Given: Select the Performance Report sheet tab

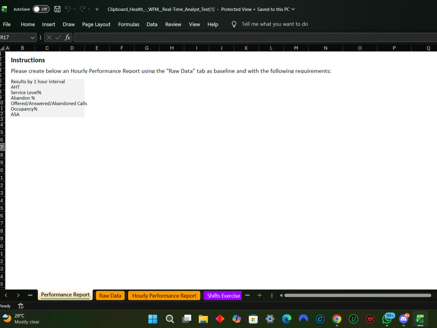Looking at the screenshot, I should pyautogui.click(x=65, y=295).
